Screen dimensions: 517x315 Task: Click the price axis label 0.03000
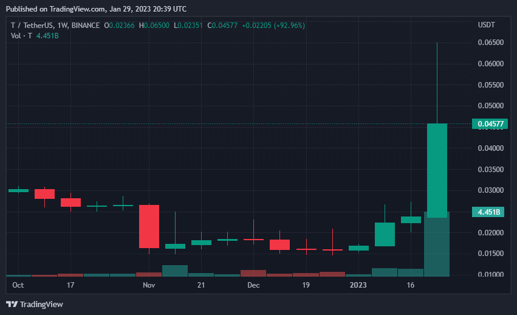click(491, 190)
